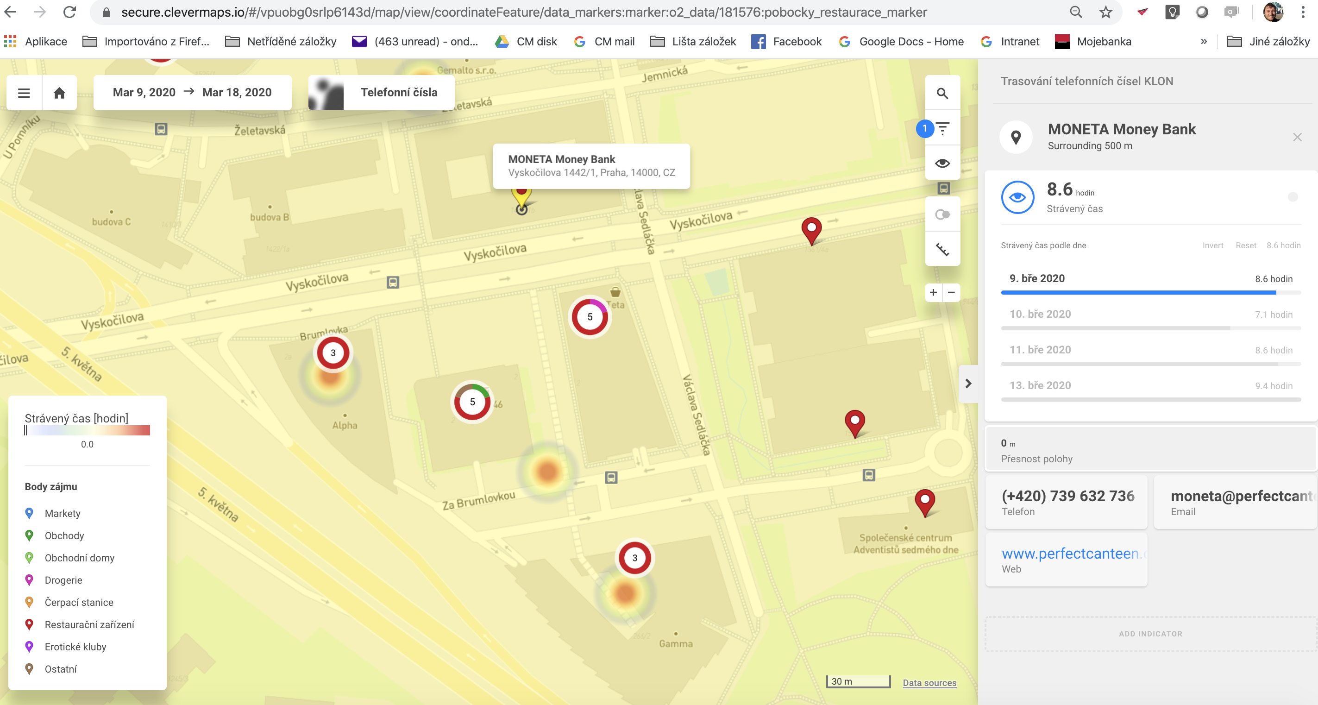Click the Strávený čas color scale bar
This screenshot has width=1318, height=705.
(88, 431)
